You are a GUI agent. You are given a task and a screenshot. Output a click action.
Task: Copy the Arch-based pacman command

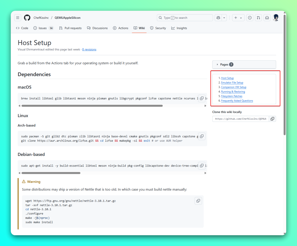click(202, 136)
